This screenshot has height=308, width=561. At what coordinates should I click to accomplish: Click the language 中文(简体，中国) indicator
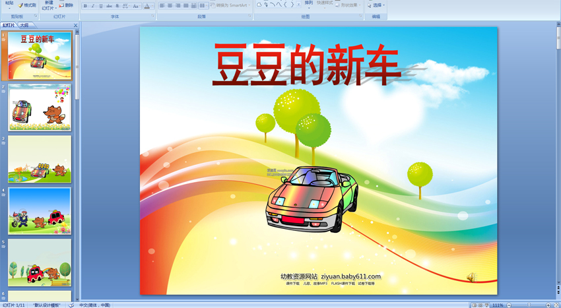click(x=95, y=305)
